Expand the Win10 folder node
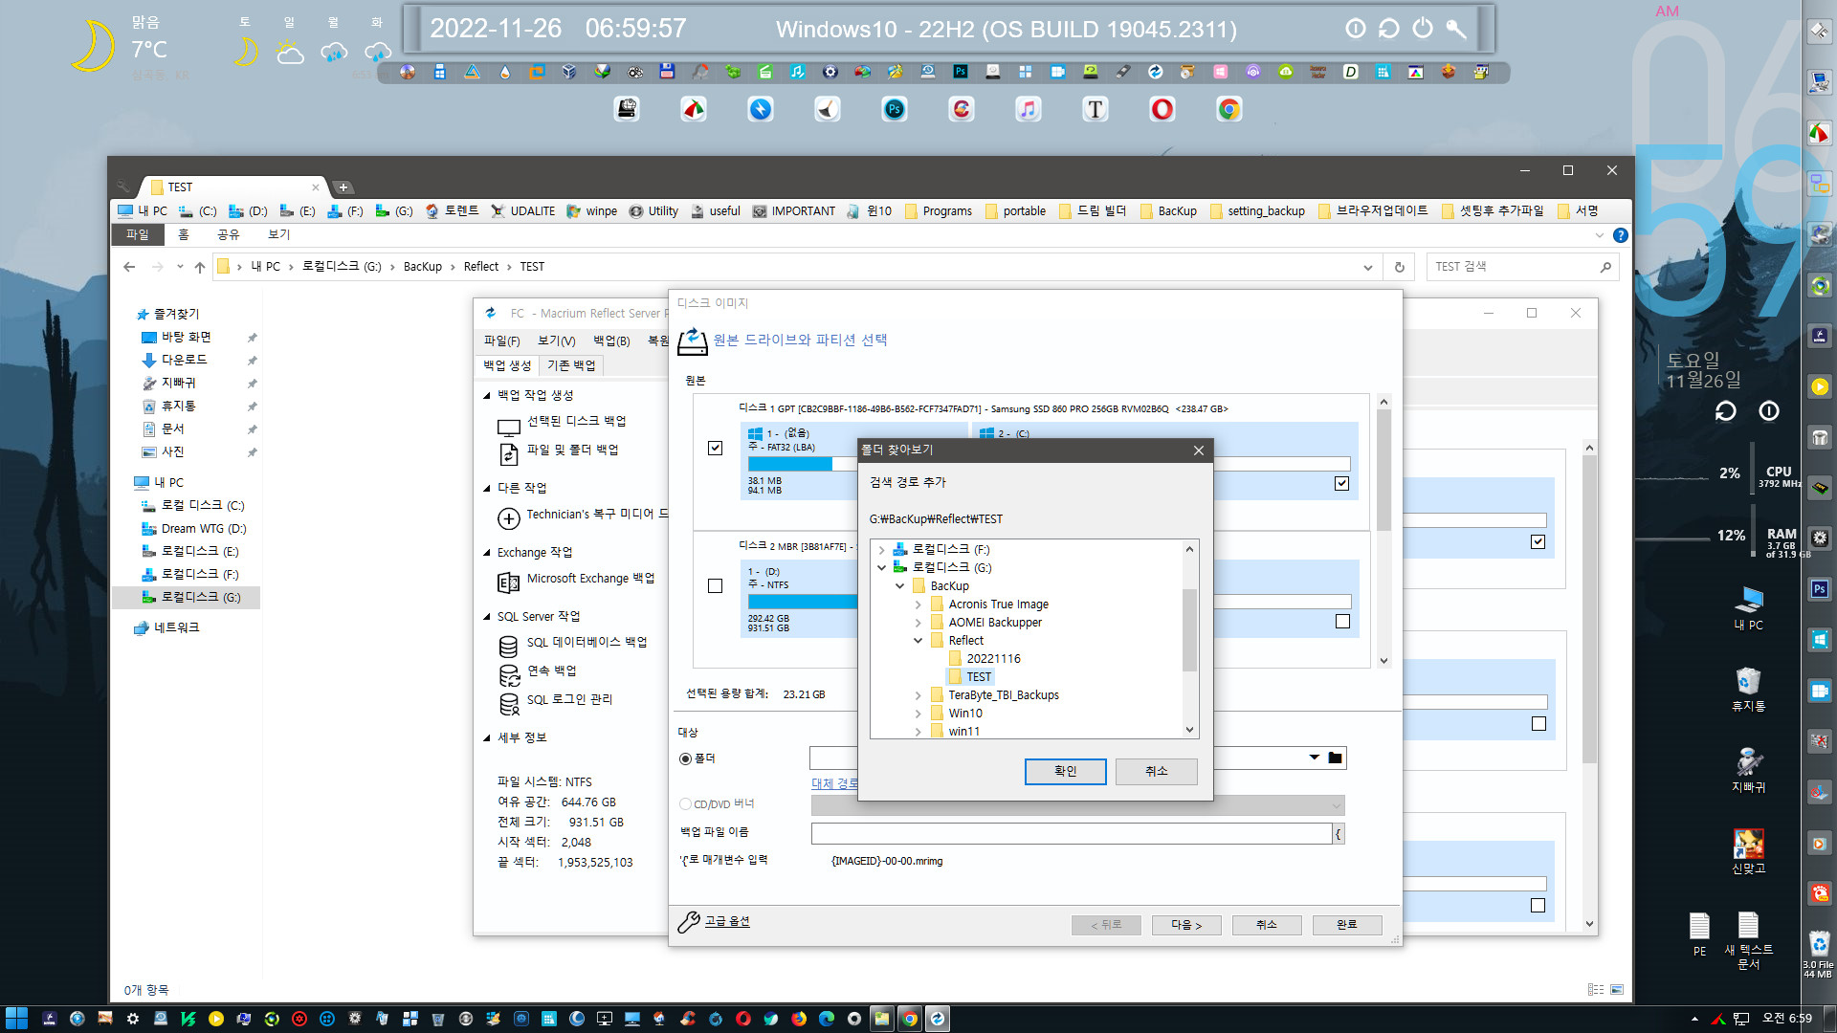1837x1033 pixels. [x=918, y=714]
